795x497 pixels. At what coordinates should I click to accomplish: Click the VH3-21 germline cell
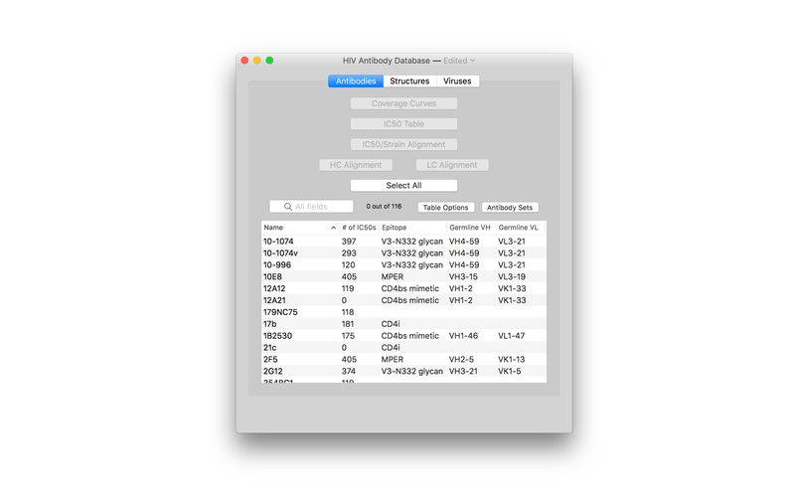click(x=463, y=371)
